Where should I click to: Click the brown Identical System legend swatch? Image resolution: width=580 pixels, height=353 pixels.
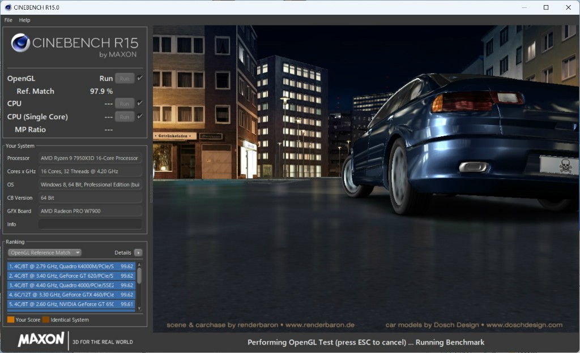pos(46,320)
